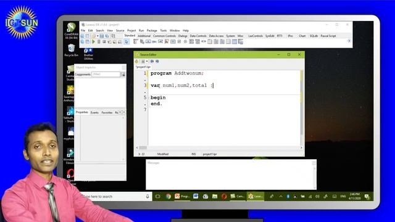
Task: Click the Lazarus taskbar button
Action: (256, 196)
